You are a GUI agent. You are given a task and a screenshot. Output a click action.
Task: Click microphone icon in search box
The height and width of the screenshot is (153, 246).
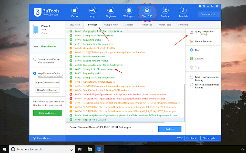point(71,149)
